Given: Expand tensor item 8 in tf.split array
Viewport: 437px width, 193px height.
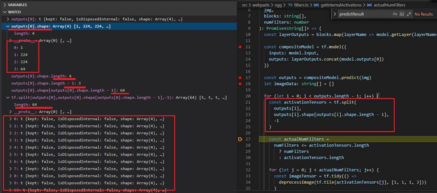Looking at the screenshot, I should tap(11, 176).
